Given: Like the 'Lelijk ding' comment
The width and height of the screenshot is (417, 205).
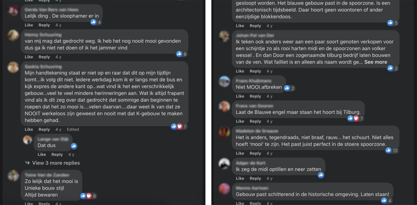Looking at the screenshot, I should click(29, 25).
